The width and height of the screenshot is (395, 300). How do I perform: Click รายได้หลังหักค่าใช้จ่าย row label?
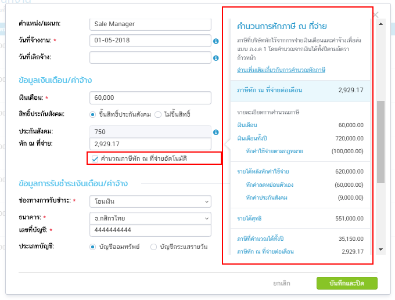coord(263,172)
